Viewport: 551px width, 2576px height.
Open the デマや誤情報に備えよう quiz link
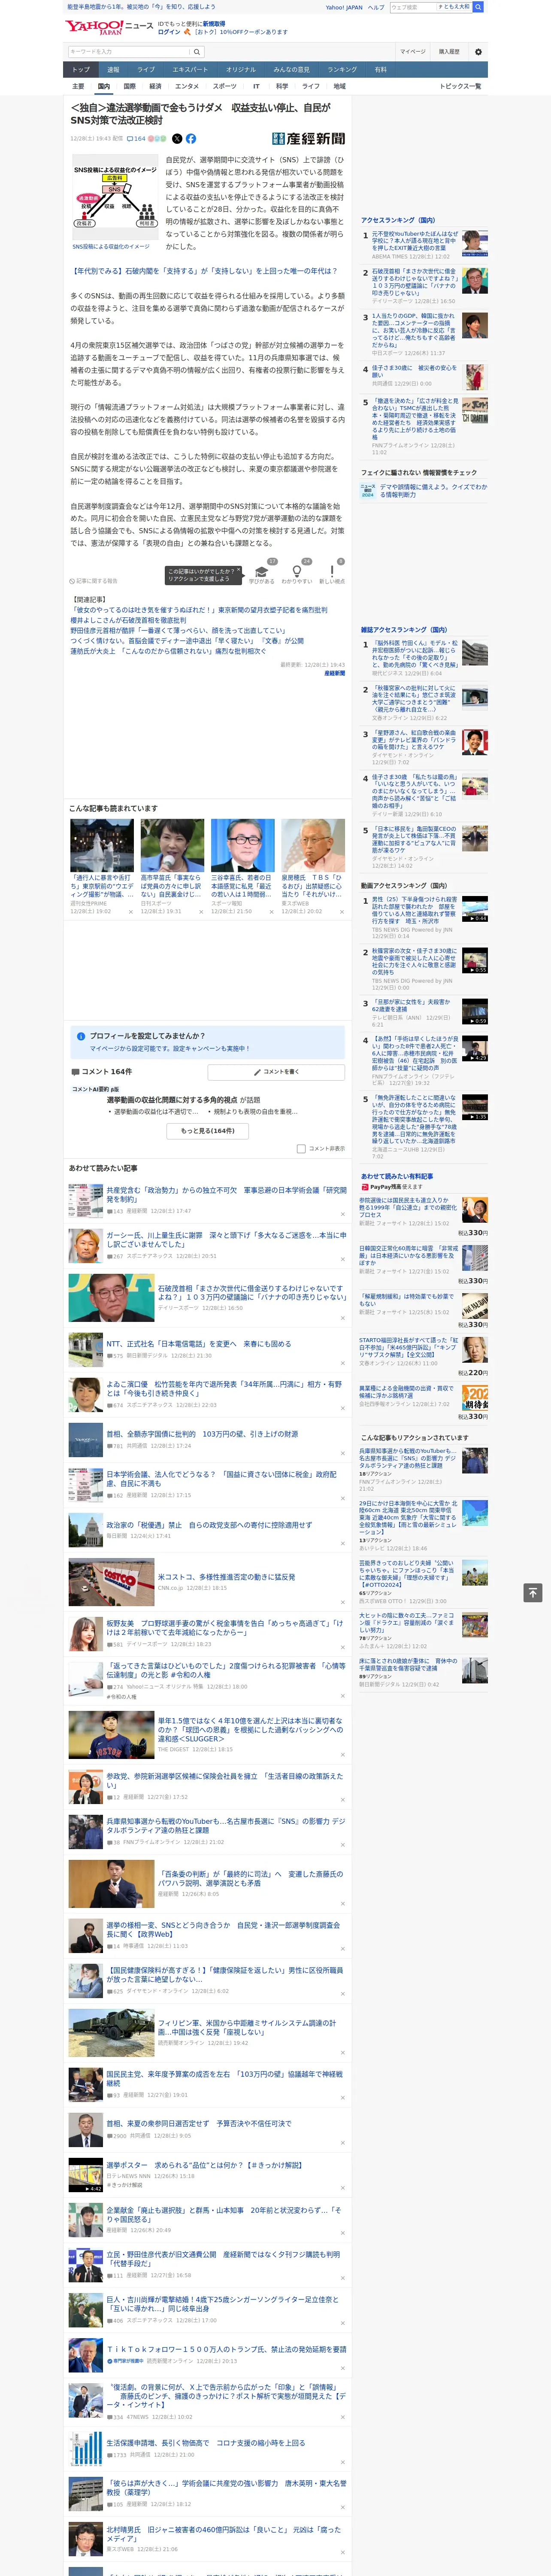(434, 491)
